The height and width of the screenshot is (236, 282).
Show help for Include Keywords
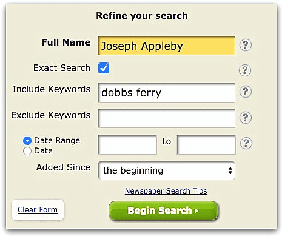tap(246, 92)
